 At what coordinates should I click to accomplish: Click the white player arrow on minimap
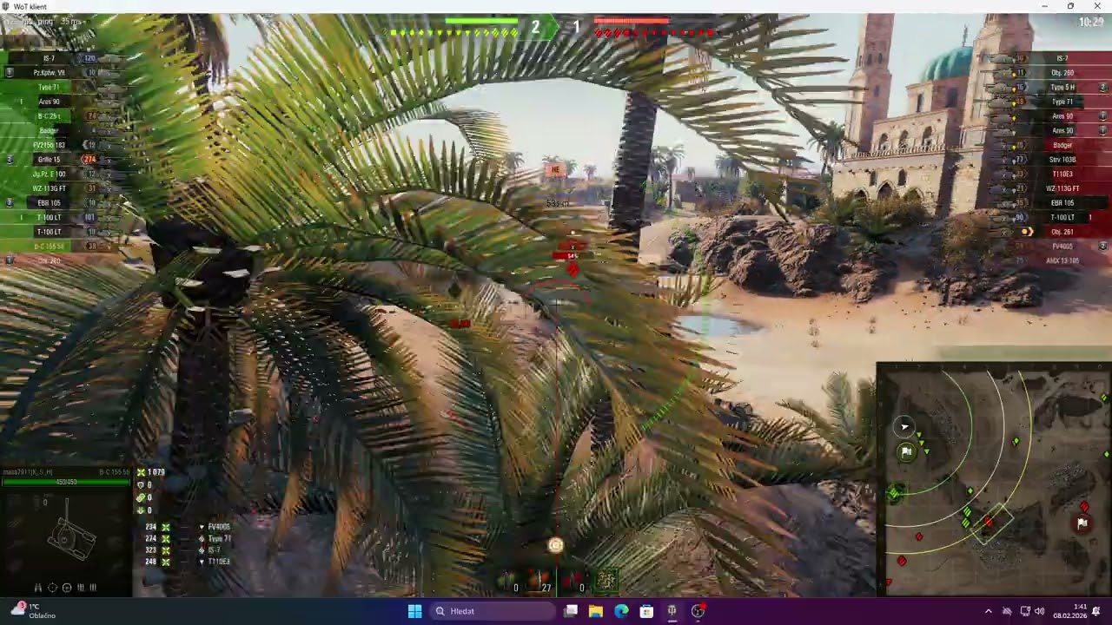(904, 426)
